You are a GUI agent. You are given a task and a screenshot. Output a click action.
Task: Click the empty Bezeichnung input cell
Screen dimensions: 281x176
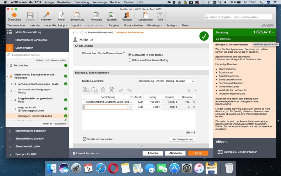click(x=106, y=107)
